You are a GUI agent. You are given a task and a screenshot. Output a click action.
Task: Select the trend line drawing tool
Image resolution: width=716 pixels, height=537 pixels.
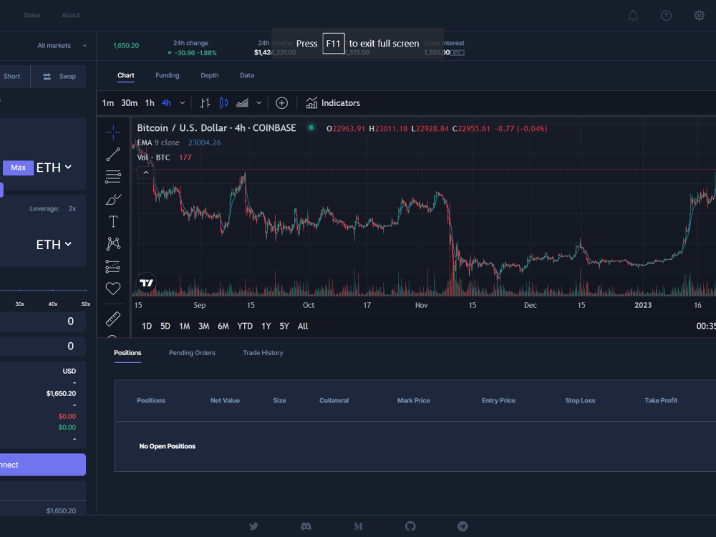113,155
